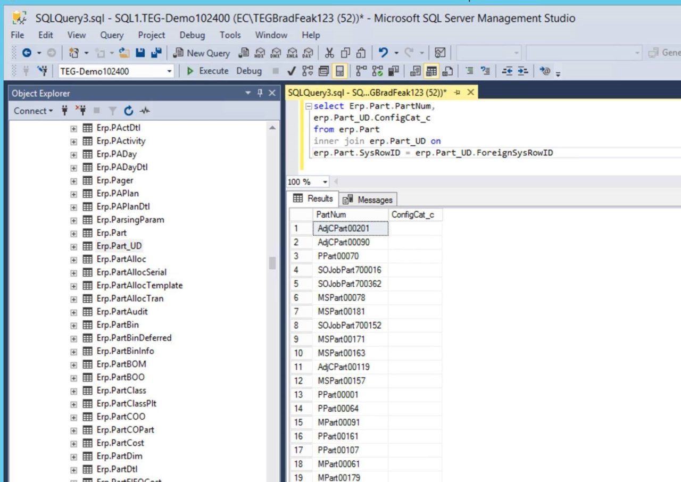Toggle Results to Grid output mode
This screenshot has height=482, width=681.
[x=432, y=71]
